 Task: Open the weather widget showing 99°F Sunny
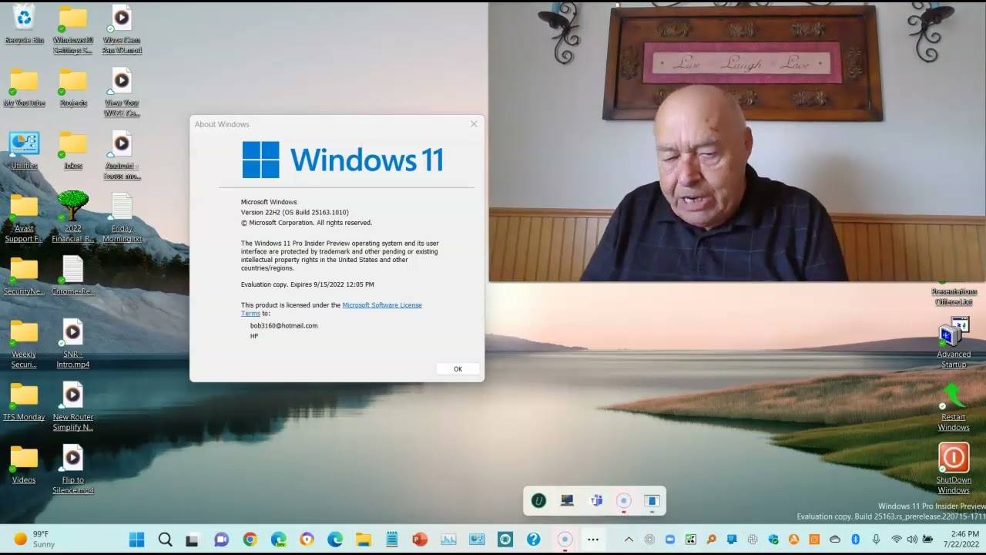(x=35, y=539)
